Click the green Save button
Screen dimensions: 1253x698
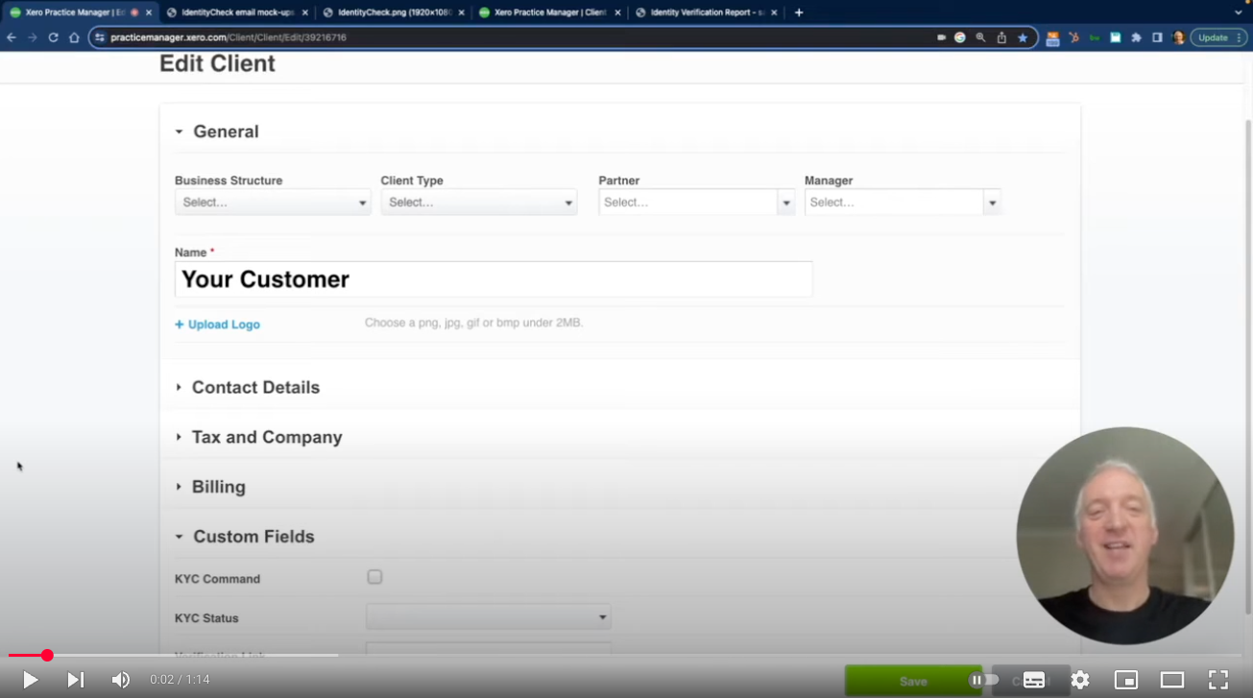913,681
